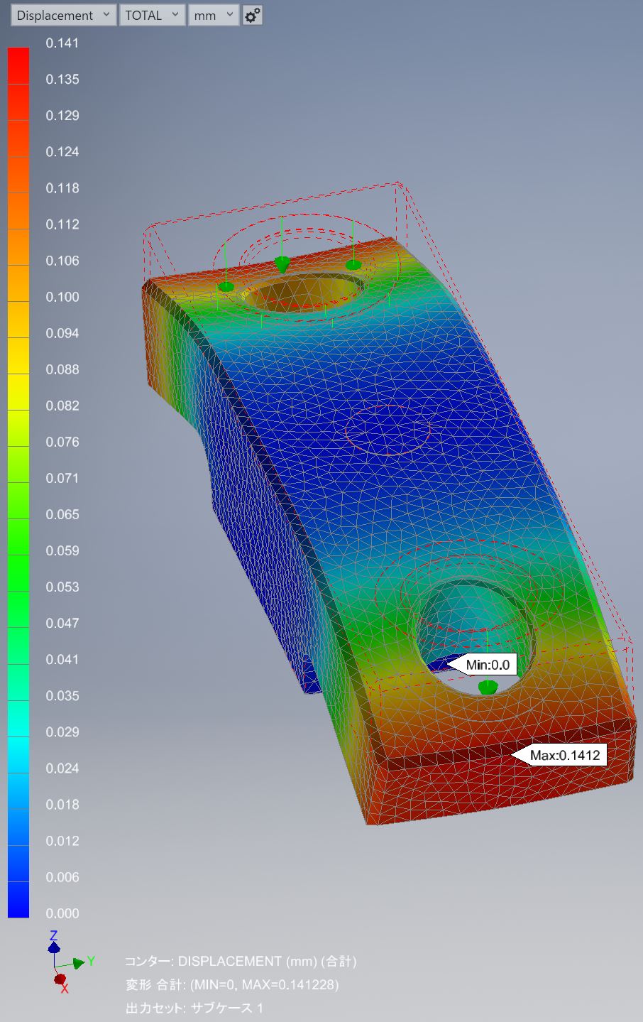Click the Min:0.0 probe label
The image size is (643, 1022).
(483, 665)
